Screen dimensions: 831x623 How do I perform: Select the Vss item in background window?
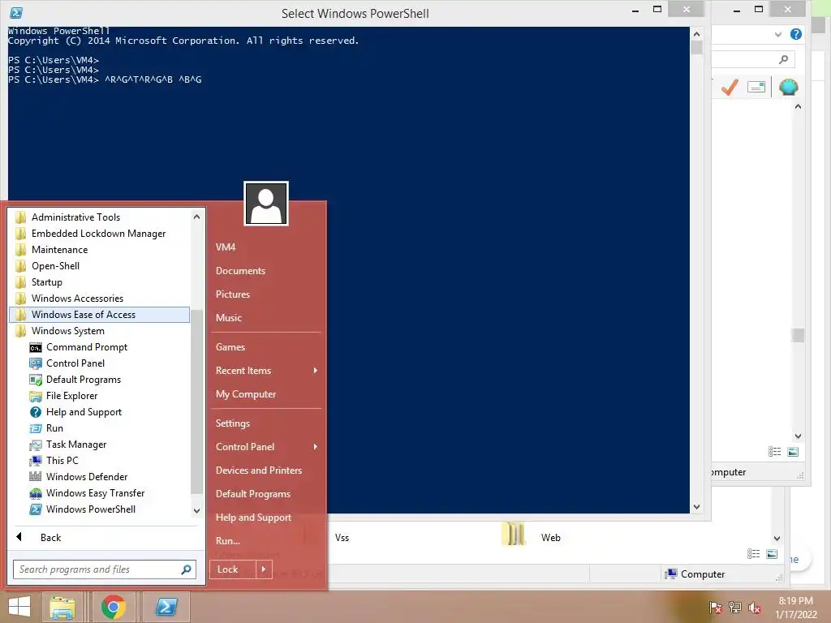click(342, 538)
